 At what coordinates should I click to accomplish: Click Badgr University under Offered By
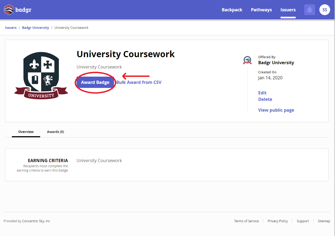pyautogui.click(x=276, y=63)
